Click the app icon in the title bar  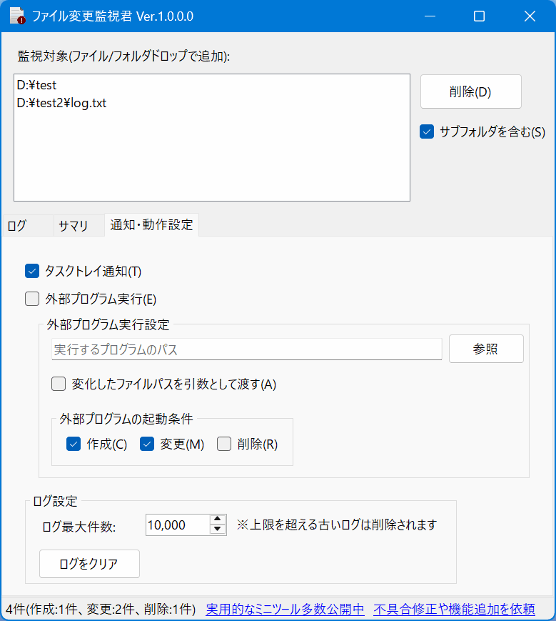(16, 16)
